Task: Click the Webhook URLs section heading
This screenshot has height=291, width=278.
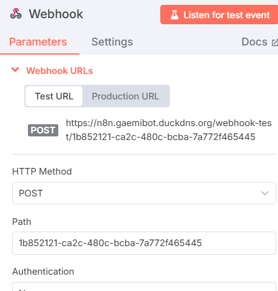Action: 59,71
